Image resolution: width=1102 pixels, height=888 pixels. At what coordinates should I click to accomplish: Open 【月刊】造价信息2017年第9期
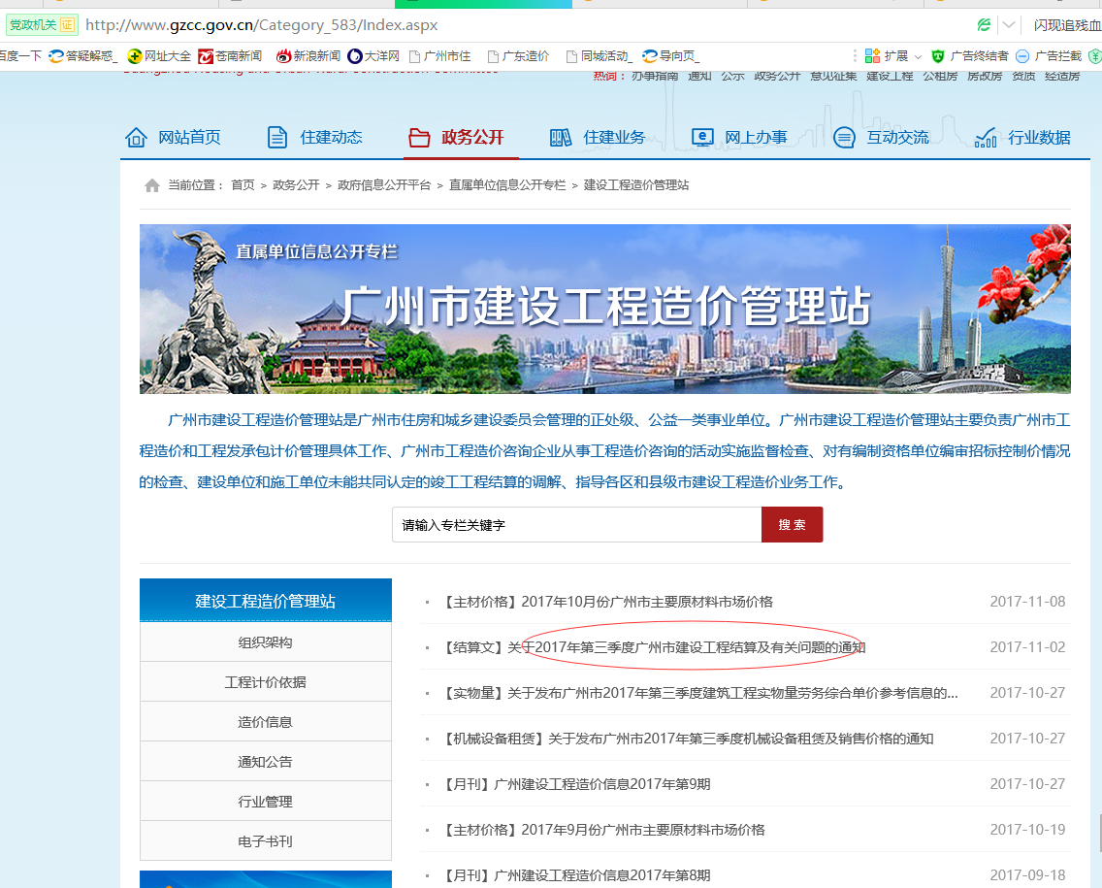click(575, 785)
